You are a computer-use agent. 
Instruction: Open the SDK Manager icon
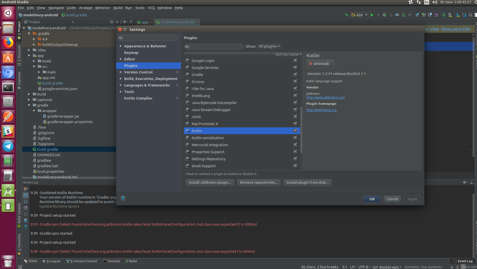pos(458,15)
